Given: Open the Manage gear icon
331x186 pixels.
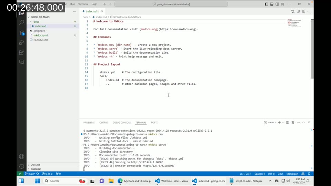Looking at the screenshot, I should [x=21, y=166].
